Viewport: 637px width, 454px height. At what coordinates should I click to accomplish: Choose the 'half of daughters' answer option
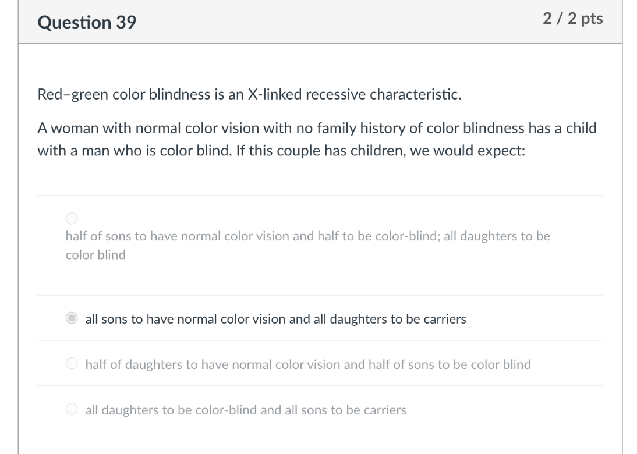72,364
